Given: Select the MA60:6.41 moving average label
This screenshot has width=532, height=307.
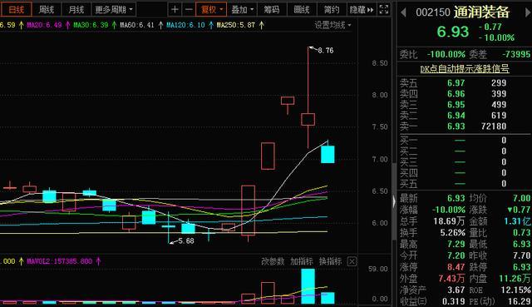Looking at the screenshot, I should (137, 25).
